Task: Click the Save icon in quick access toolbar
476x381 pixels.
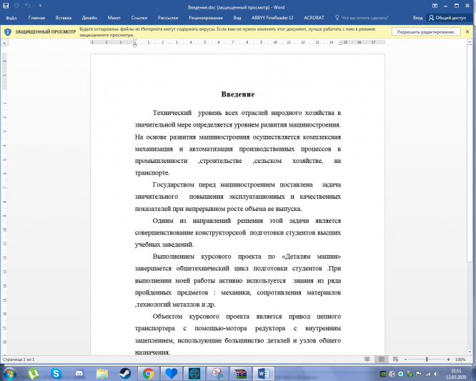Action: tap(6, 6)
